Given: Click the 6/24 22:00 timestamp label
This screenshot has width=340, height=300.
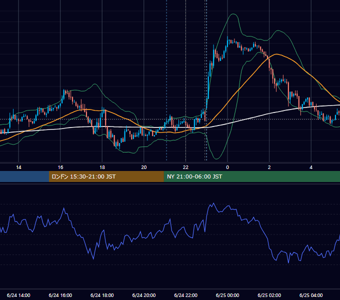Looking at the screenshot, I should pos(186,295).
